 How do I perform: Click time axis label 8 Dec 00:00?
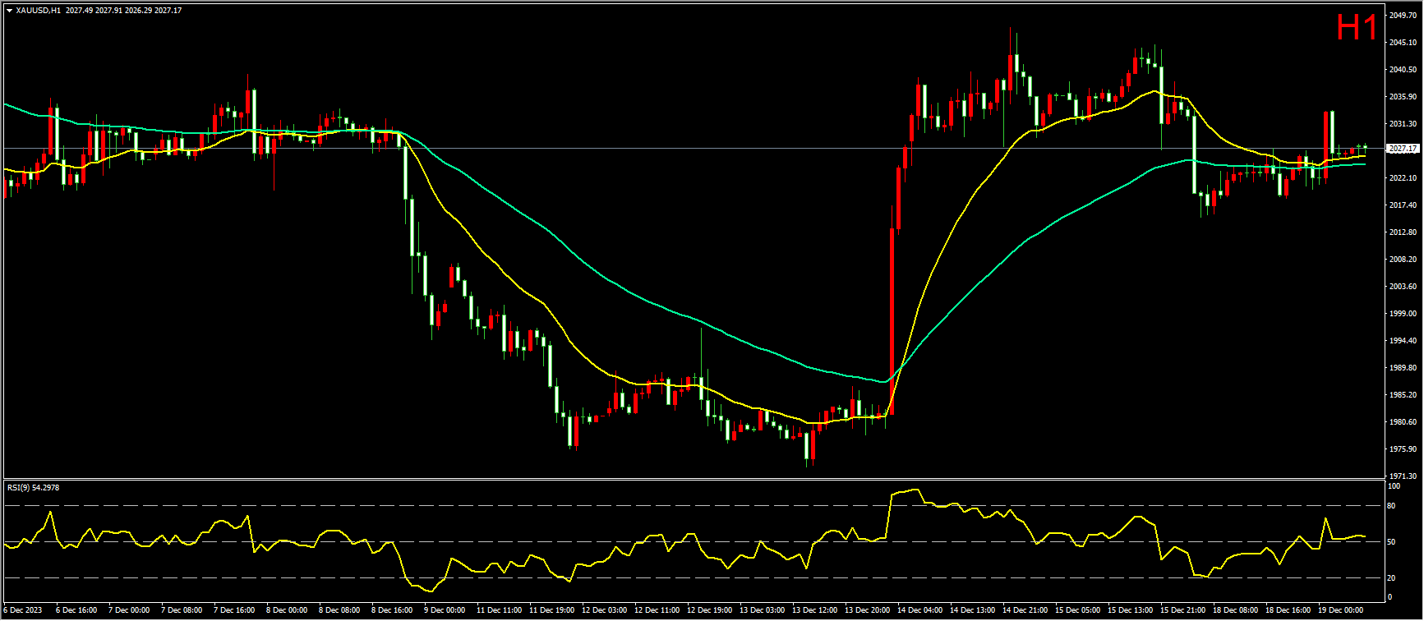coord(287,610)
